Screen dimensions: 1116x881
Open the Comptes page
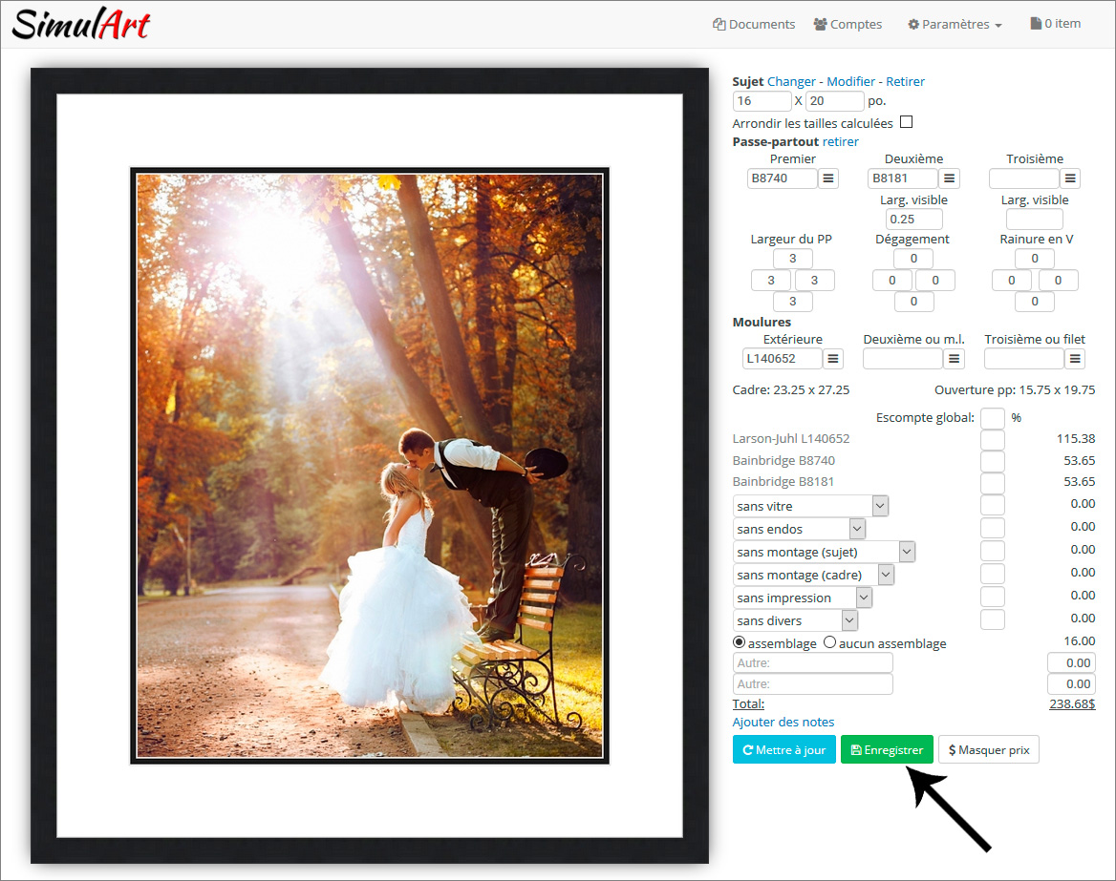848,24
